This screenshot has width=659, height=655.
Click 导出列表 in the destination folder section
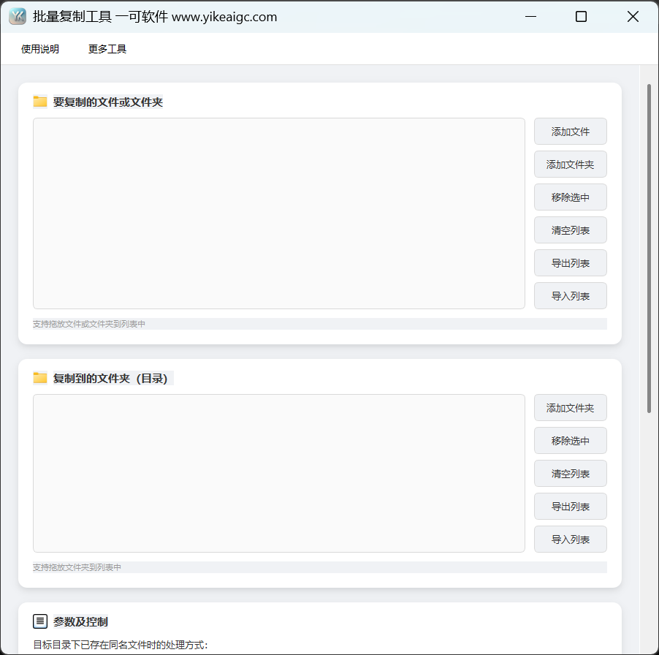(x=571, y=506)
